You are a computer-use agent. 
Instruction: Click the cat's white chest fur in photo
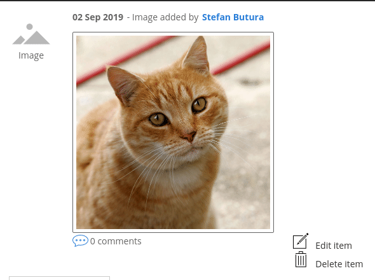click(x=182, y=178)
